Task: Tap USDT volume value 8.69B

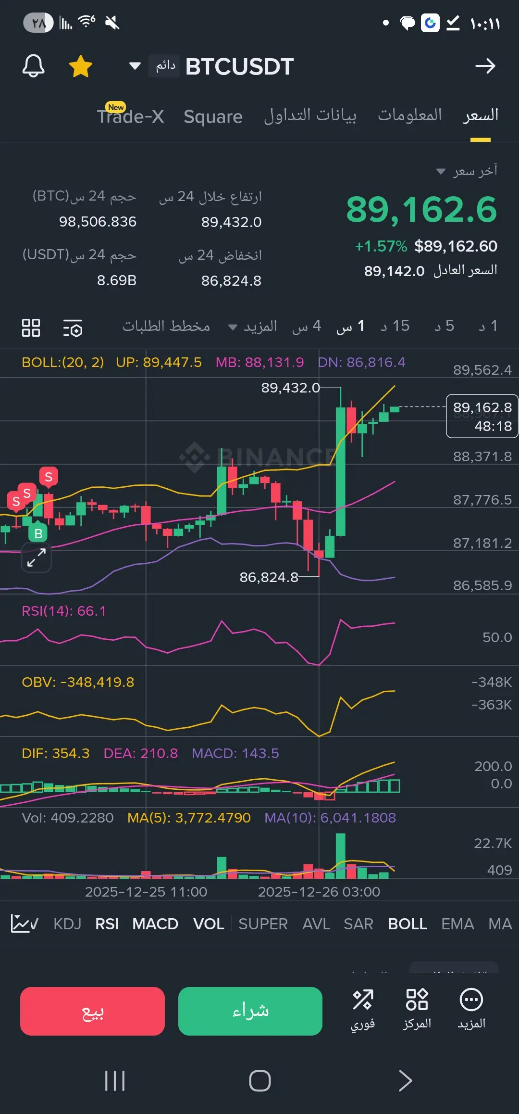Action: [x=117, y=280]
